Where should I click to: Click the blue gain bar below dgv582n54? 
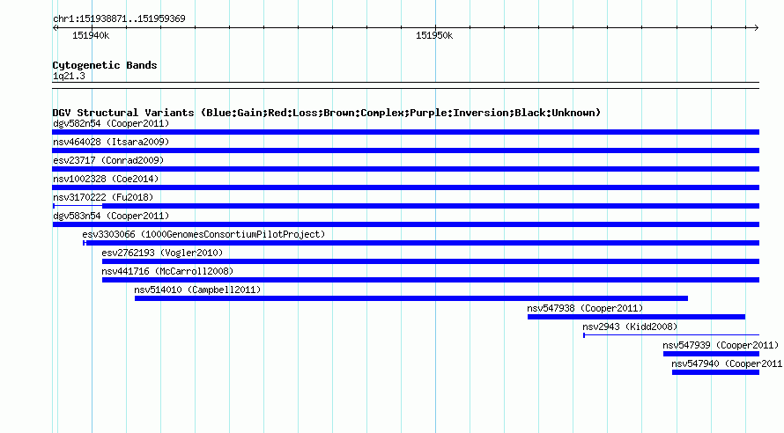point(405,132)
